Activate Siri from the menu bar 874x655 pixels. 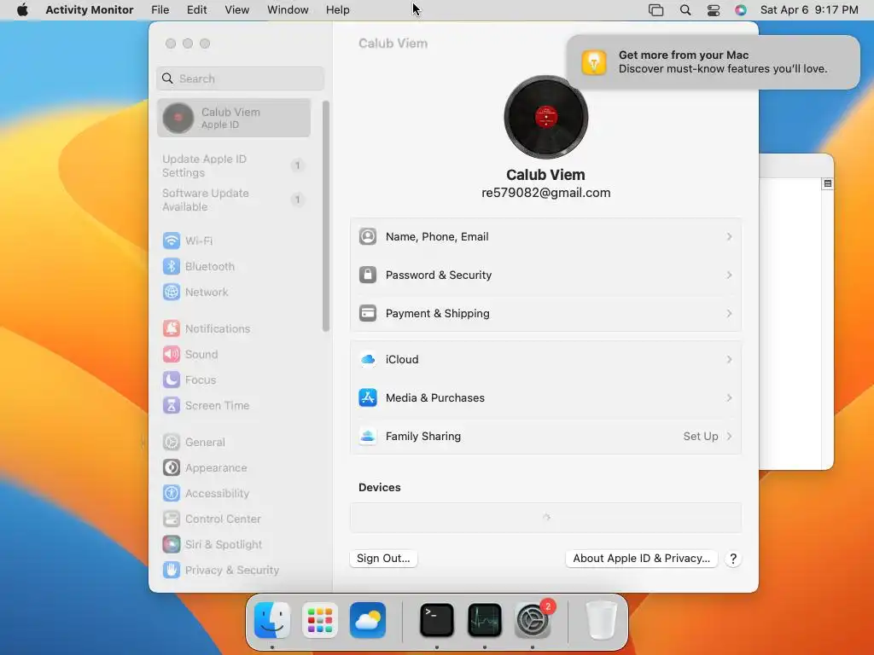740,10
